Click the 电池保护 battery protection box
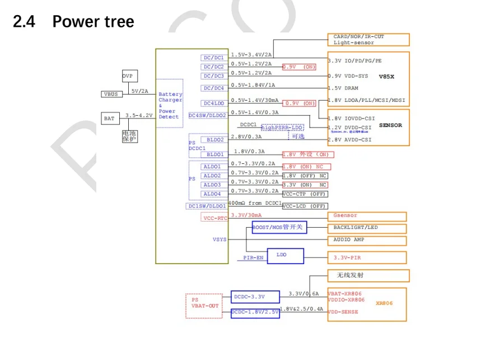The width and height of the screenshot is (481, 357). click(130, 137)
